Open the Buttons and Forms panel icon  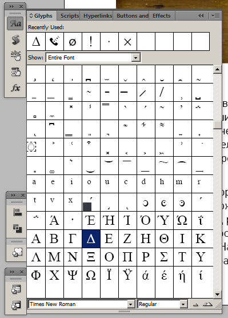pyautogui.click(x=15, y=72)
